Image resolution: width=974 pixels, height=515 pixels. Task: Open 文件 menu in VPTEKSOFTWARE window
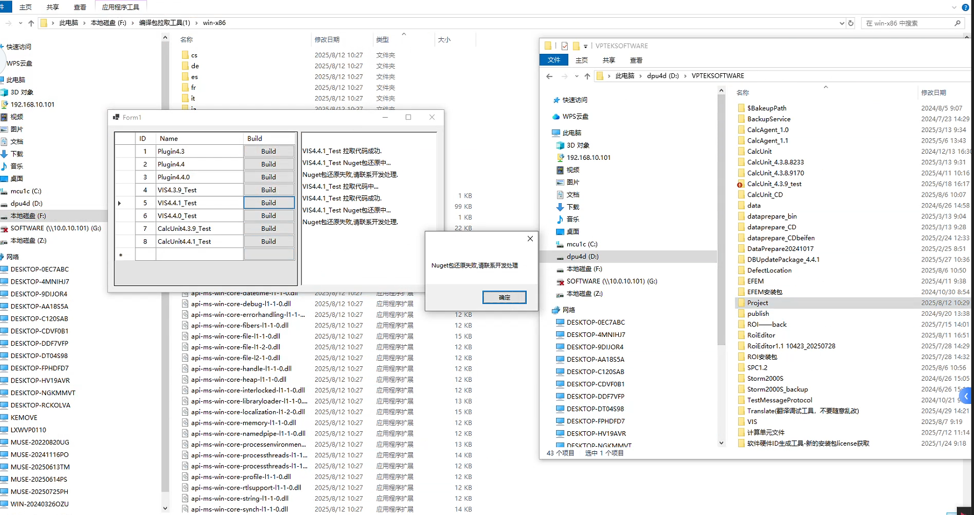pos(554,60)
